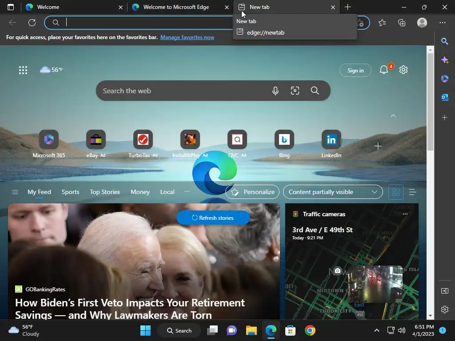This screenshot has height=341, width=455.
Task: Click Refresh stories button
Action: [x=213, y=218]
